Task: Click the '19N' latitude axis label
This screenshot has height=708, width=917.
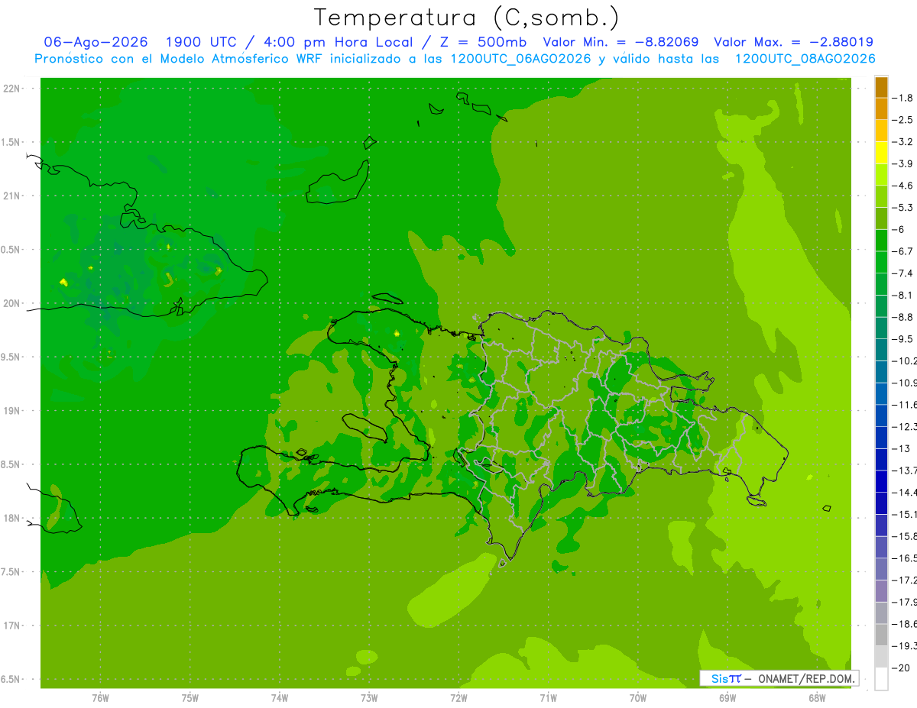Action: click(x=11, y=411)
